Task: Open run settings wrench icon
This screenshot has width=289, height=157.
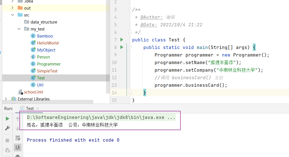Action: tap(7, 128)
